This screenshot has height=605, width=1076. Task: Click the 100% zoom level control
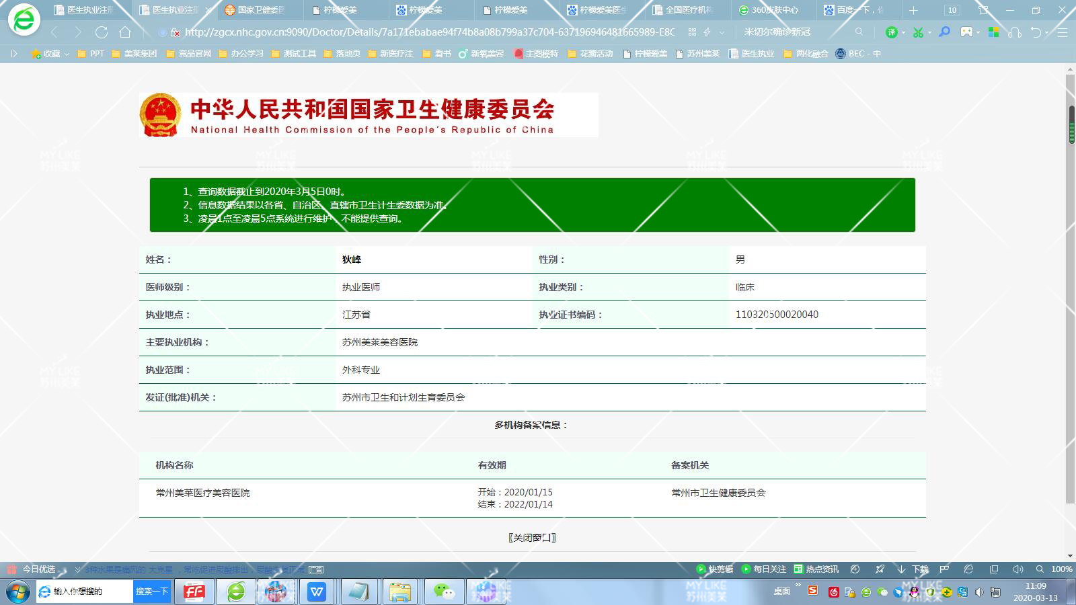tap(1061, 569)
